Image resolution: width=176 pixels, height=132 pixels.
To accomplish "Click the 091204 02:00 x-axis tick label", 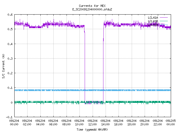I will [x=27, y=123].
